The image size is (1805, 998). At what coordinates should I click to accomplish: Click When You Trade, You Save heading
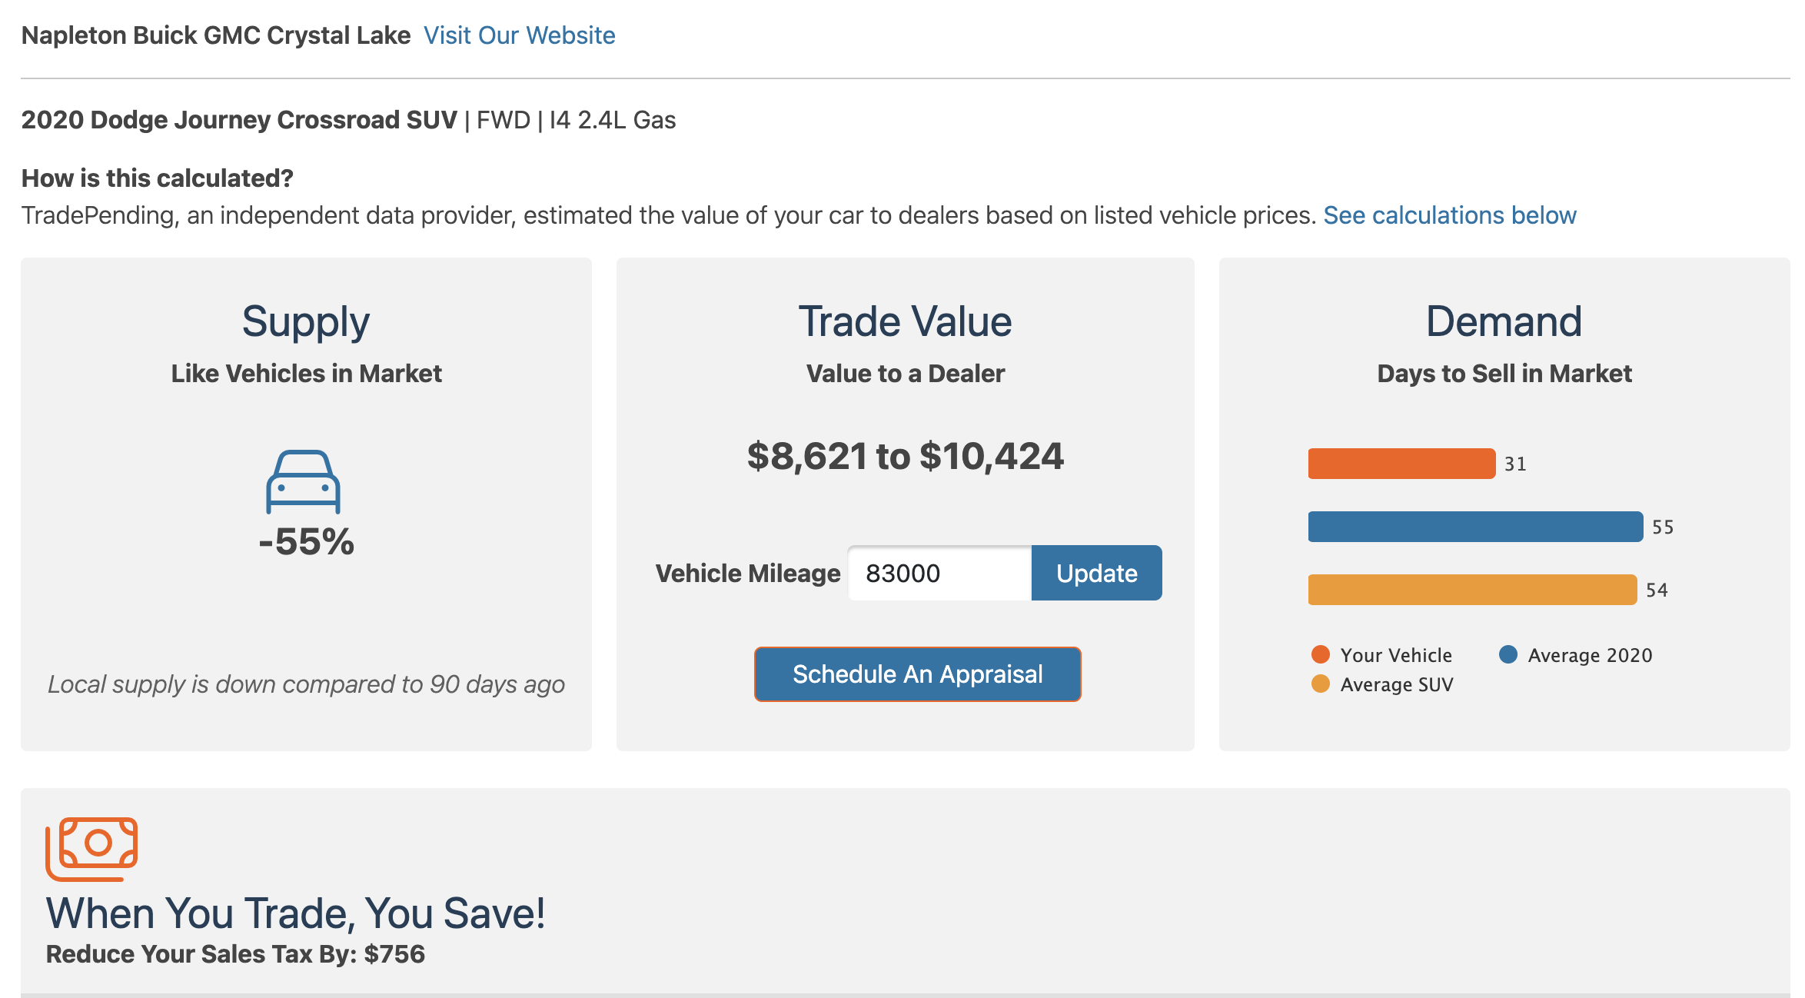[x=295, y=913]
